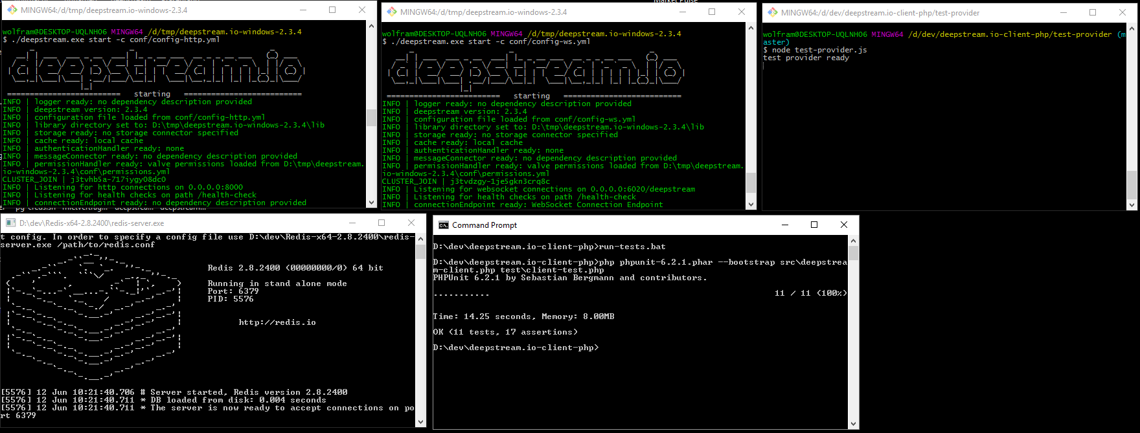Click the 'http://redis.io' text
The width and height of the screenshot is (1140, 433).
pos(277,322)
